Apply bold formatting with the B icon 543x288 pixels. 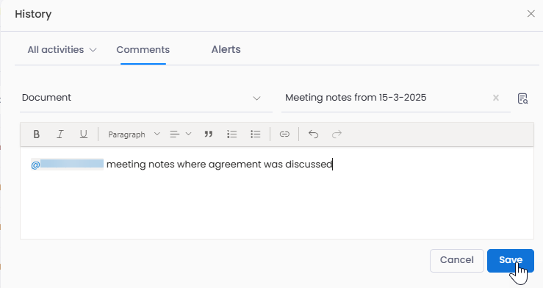tap(36, 134)
